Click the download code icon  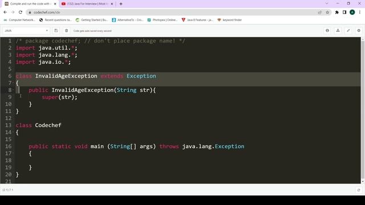(x=338, y=30)
